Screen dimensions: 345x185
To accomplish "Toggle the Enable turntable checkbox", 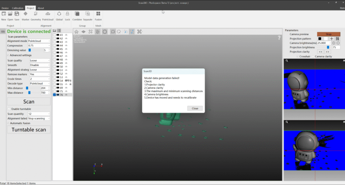I will tap(9, 109).
